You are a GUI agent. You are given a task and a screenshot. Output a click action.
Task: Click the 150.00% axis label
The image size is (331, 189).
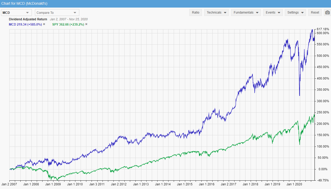(x=323, y=135)
